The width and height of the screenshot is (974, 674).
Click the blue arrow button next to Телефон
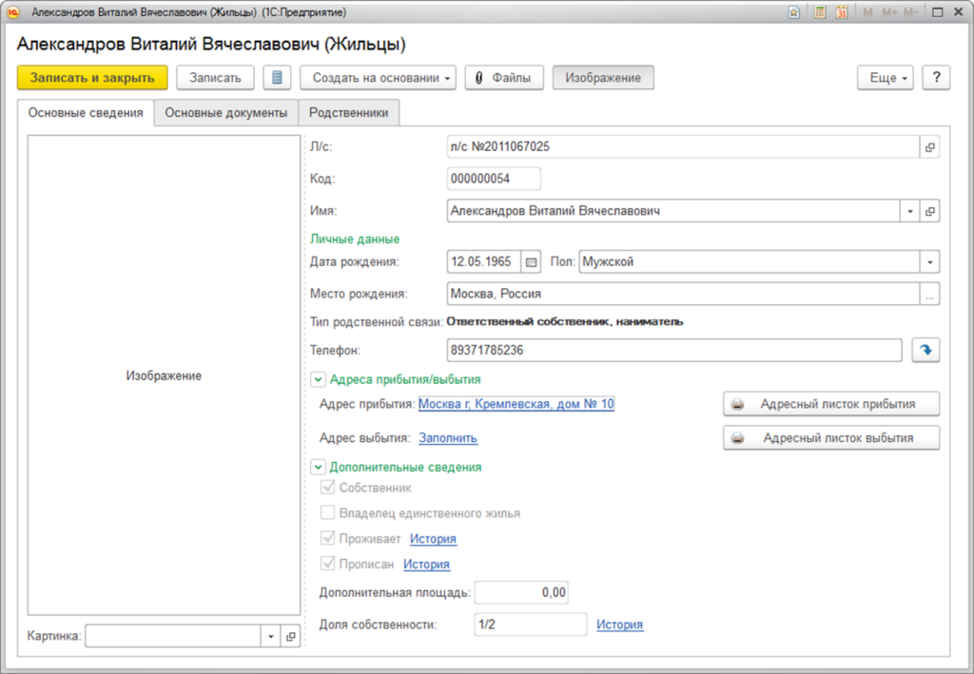(925, 351)
